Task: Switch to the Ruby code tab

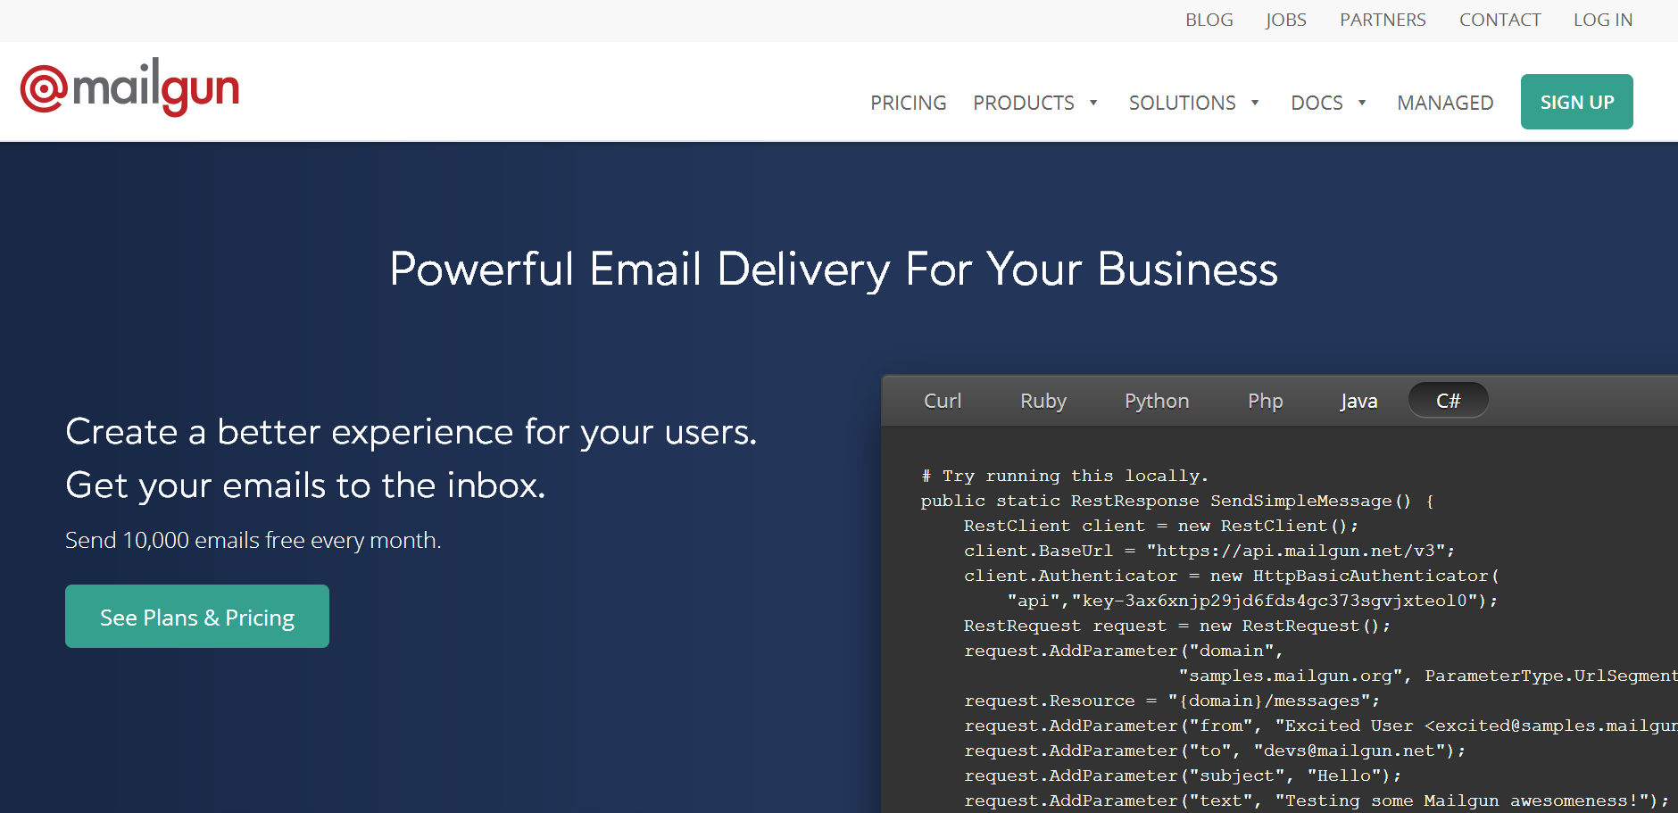Action: pyautogui.click(x=1043, y=401)
